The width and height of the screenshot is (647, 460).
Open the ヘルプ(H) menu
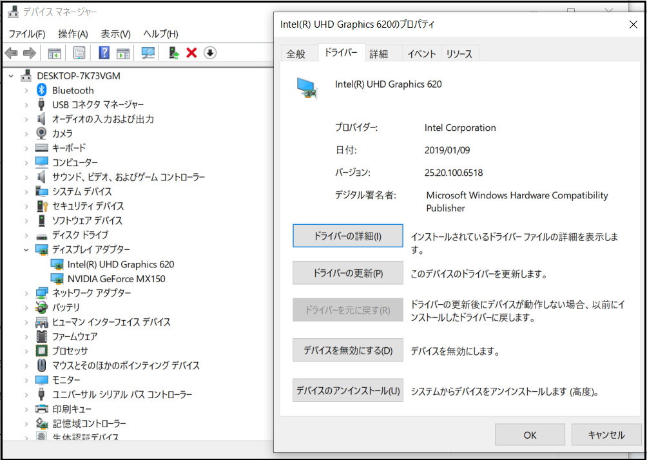point(160,34)
